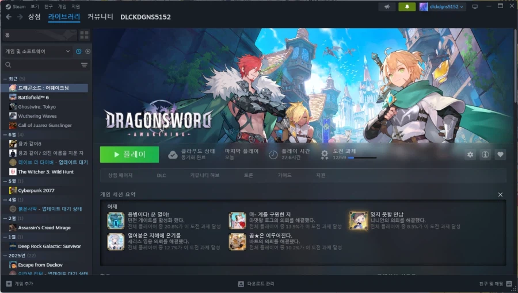Go back with the left arrow
This screenshot has width=518, height=293.
pyautogui.click(x=9, y=17)
